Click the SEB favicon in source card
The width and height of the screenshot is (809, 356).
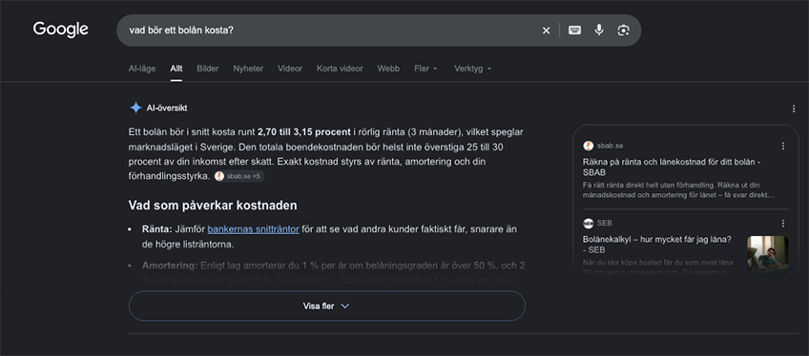589,224
